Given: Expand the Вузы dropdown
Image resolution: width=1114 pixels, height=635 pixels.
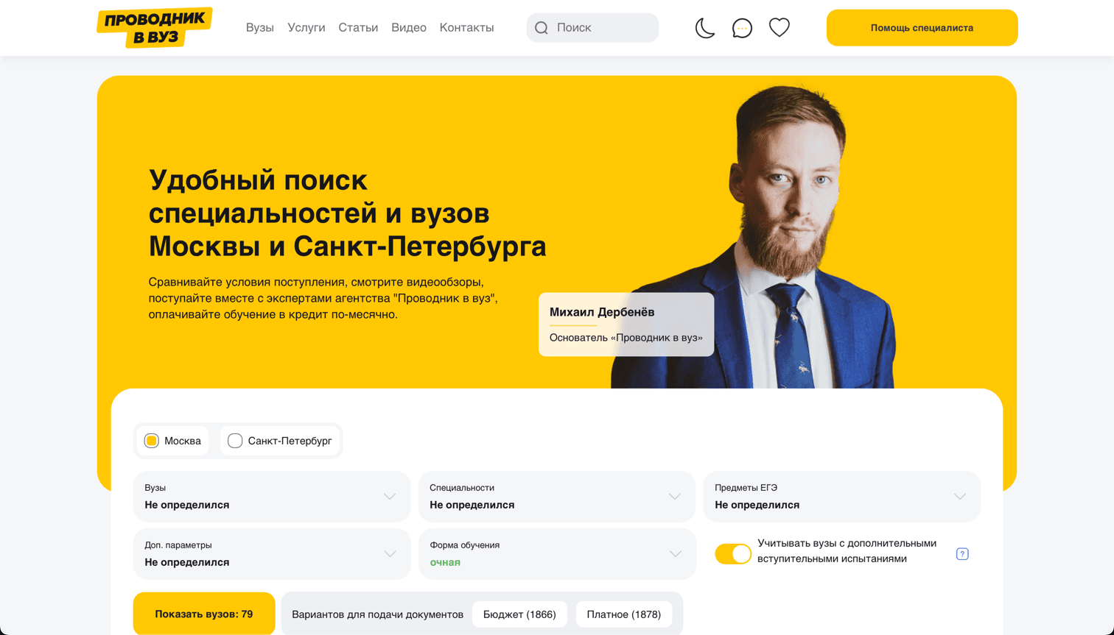Looking at the screenshot, I should 272,497.
